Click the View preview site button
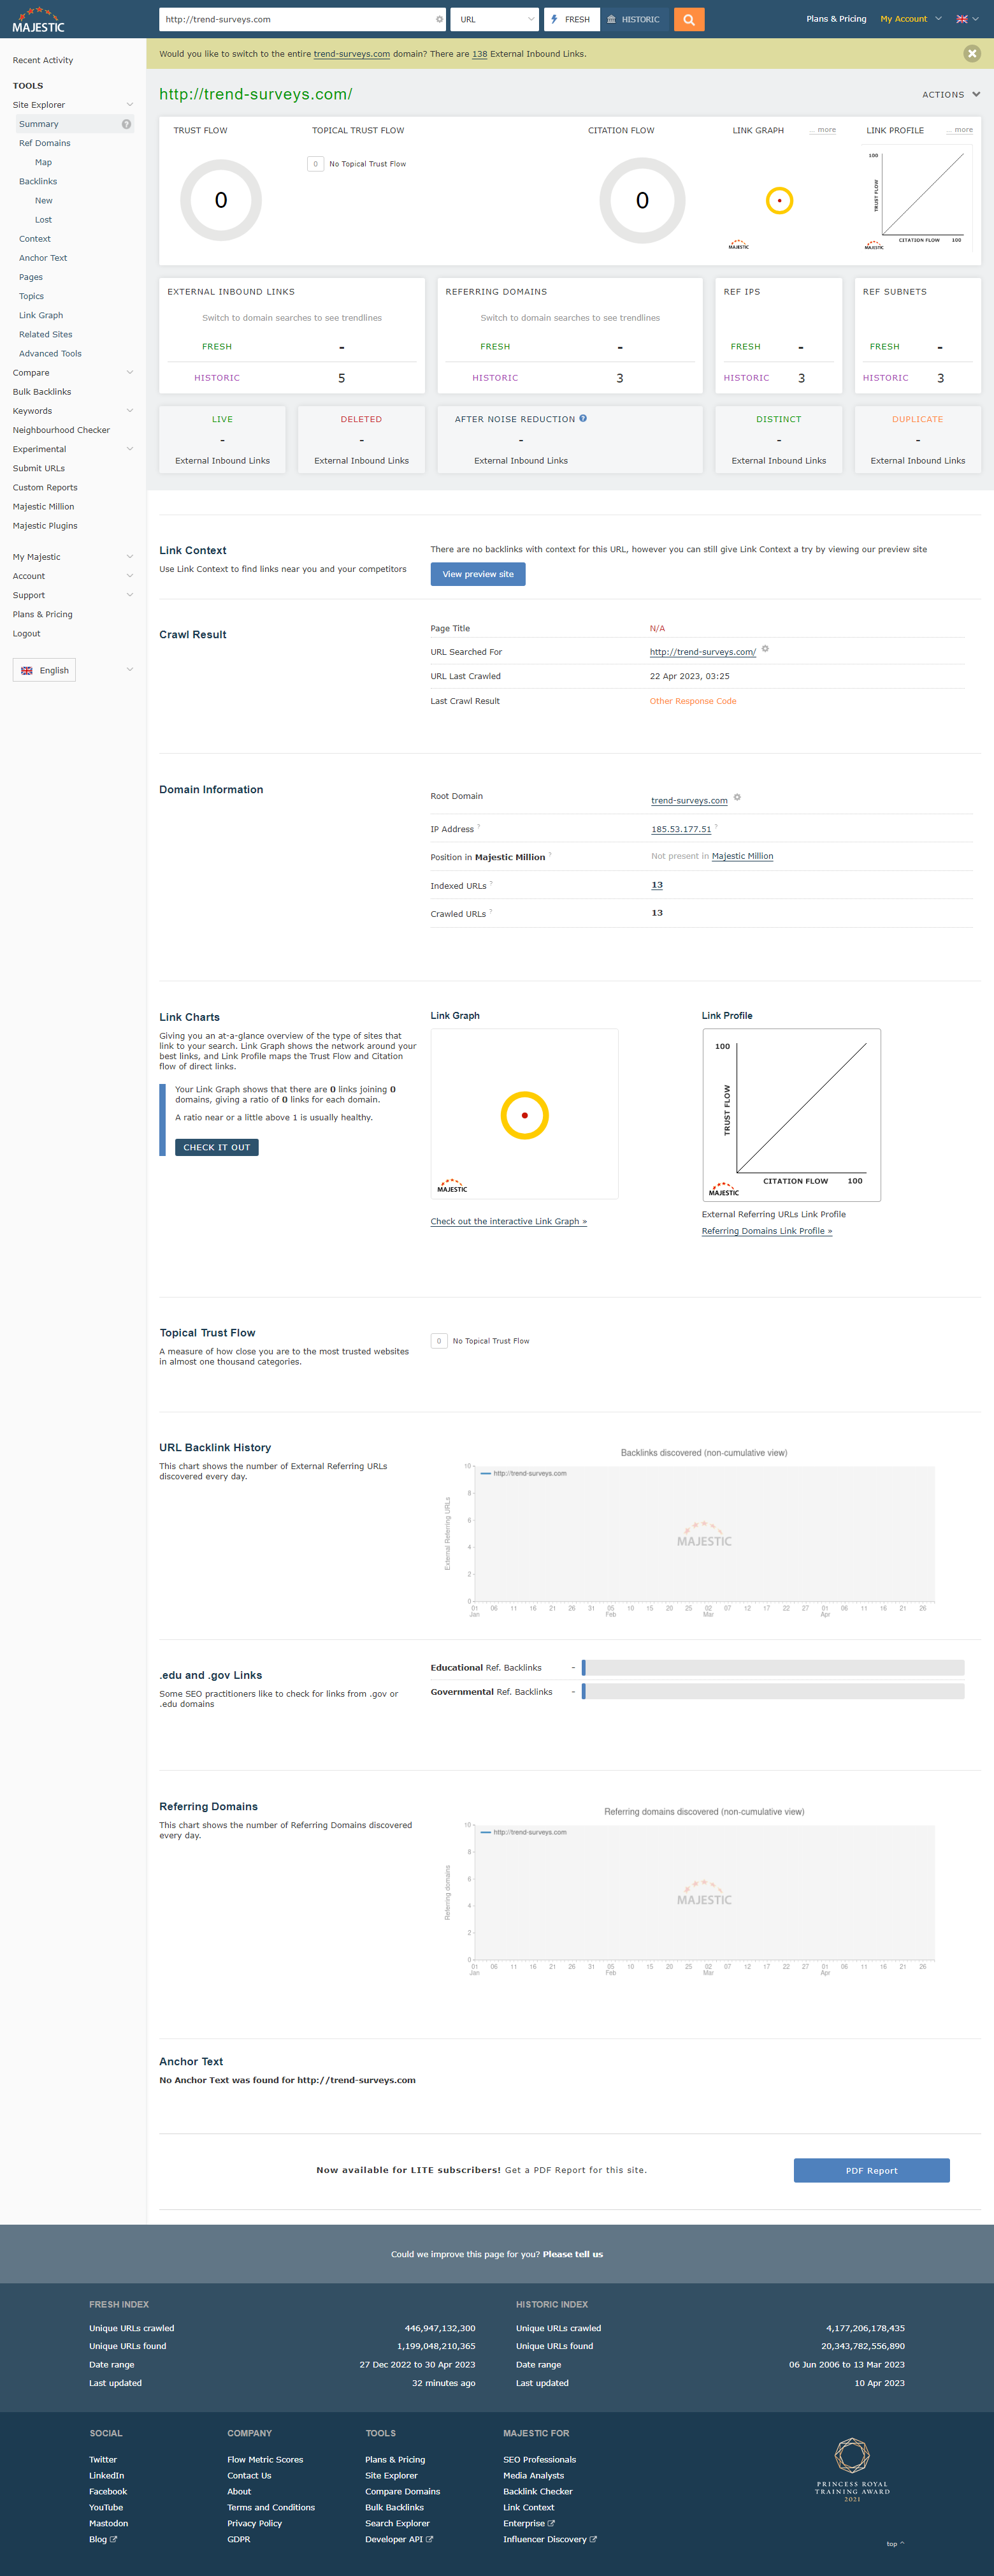This screenshot has width=994, height=2576. point(477,574)
